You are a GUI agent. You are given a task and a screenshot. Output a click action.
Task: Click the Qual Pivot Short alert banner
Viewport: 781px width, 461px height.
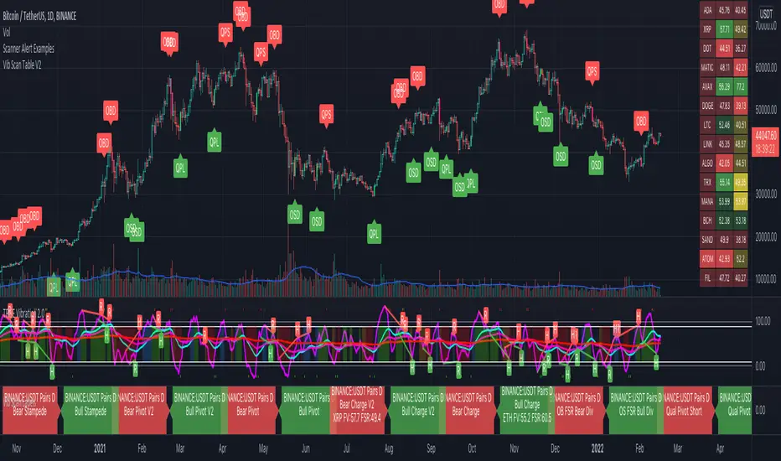687,410
